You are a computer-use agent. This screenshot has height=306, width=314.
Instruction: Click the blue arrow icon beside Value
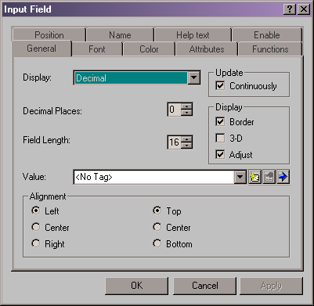click(283, 177)
